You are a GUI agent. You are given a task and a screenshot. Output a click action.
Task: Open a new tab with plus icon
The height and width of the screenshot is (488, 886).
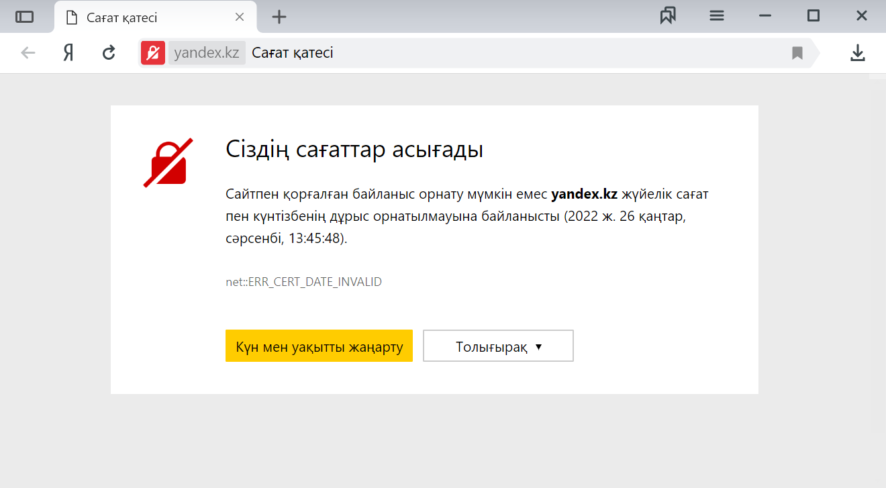point(279,17)
